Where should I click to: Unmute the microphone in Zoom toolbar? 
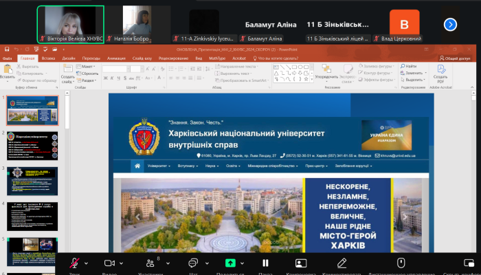click(x=74, y=263)
